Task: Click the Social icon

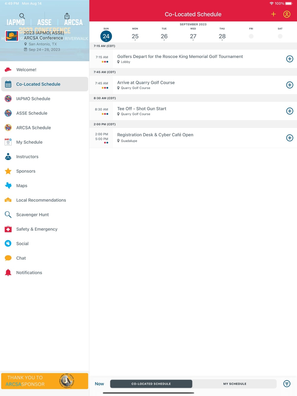Action: (8, 243)
